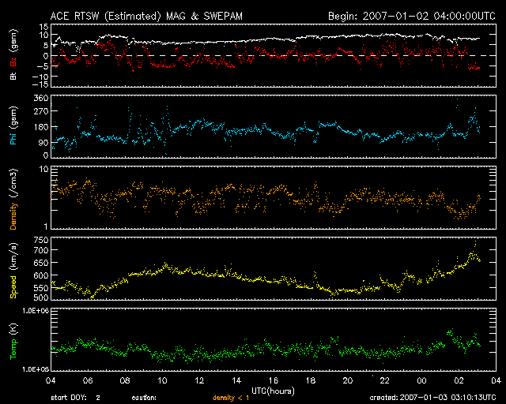506x404 pixels.
Task: Click the 'Phi (gsm)' axis label
Action: coord(13,125)
